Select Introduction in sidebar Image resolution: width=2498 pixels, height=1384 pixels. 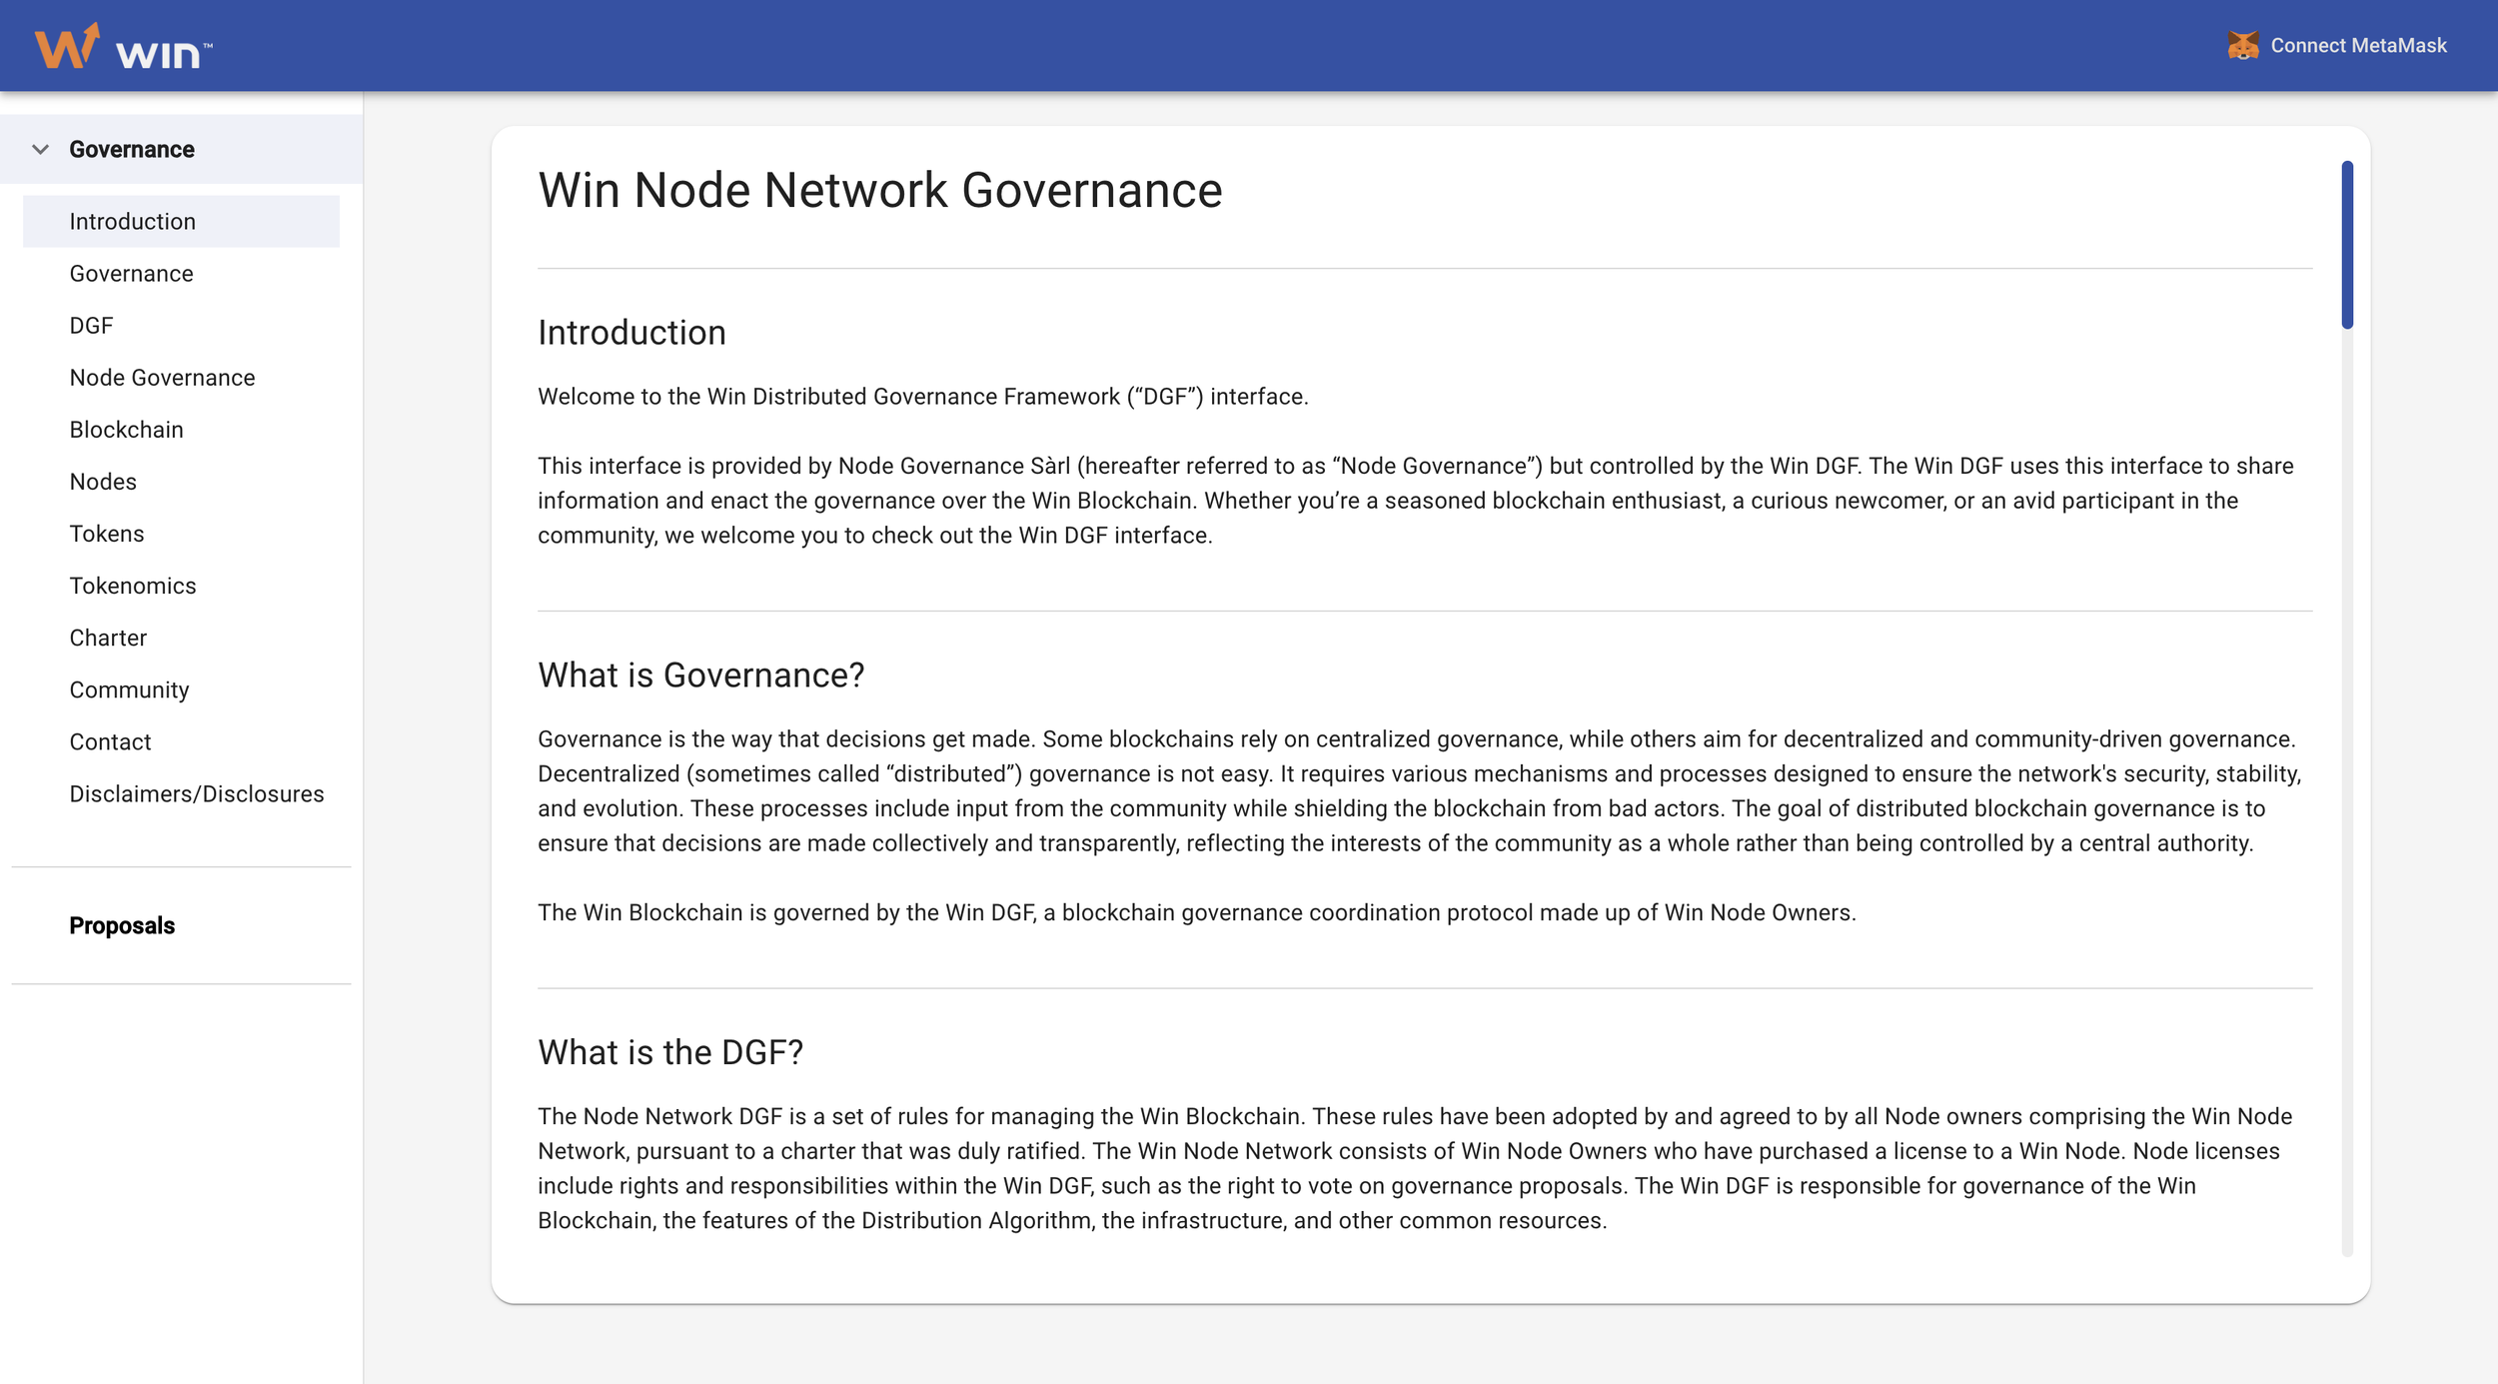coord(132,222)
